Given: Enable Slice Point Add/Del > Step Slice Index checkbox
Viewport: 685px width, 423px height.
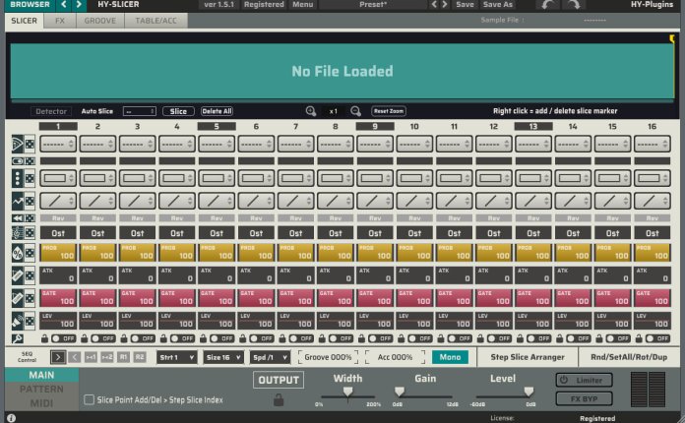Looking at the screenshot, I should (90, 399).
